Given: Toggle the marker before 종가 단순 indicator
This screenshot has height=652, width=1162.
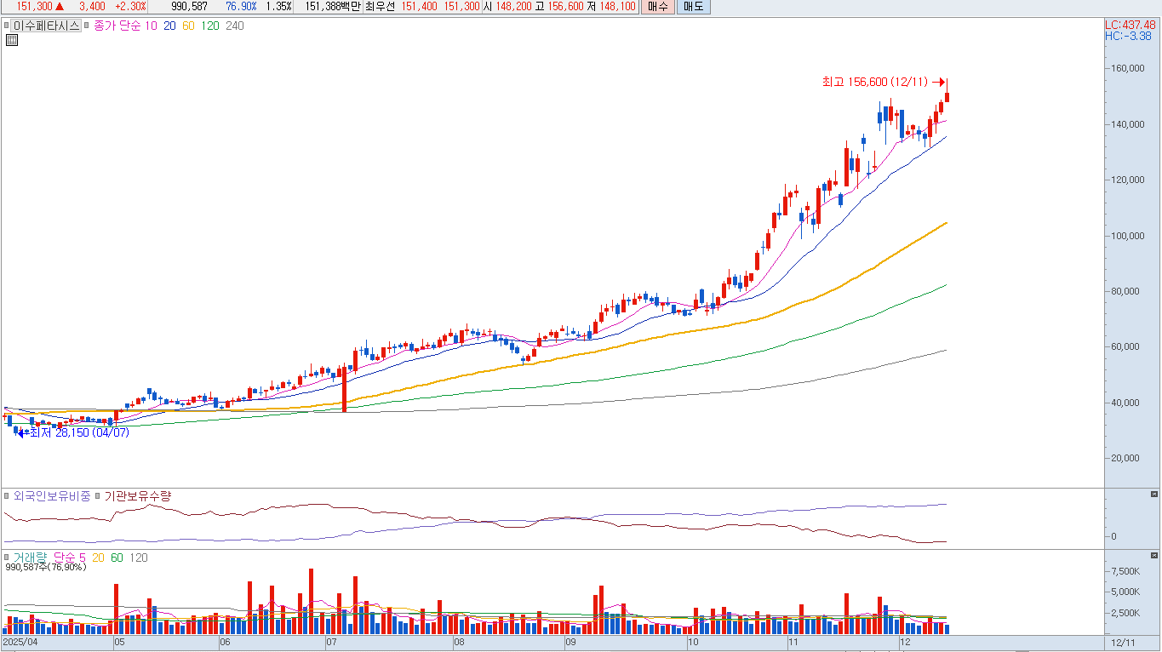Looking at the screenshot, I should pyautogui.click(x=87, y=26).
